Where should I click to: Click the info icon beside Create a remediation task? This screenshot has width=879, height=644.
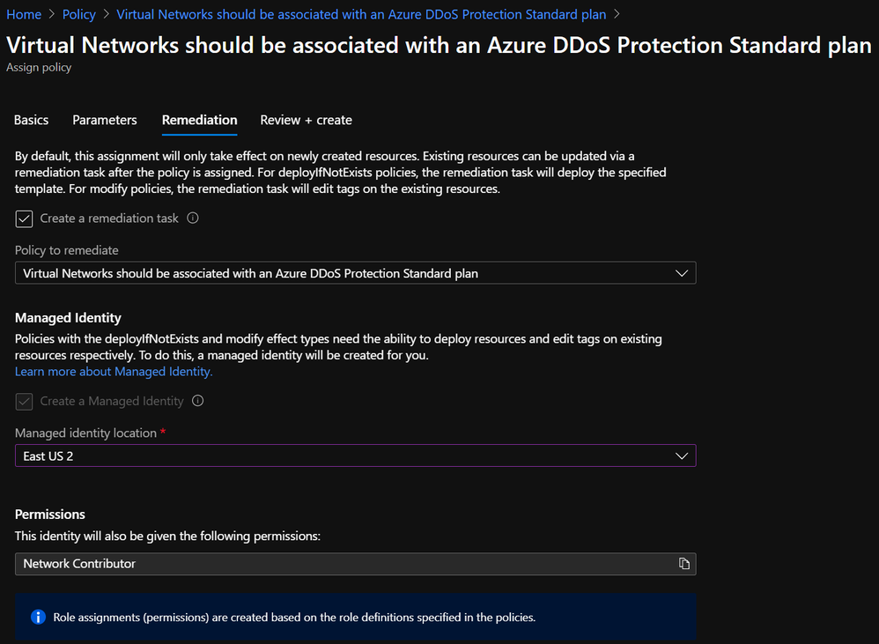coord(193,218)
